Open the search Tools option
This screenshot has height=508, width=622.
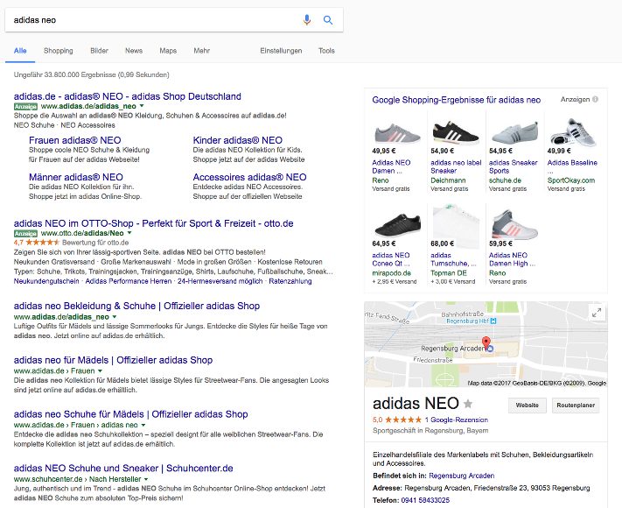click(326, 51)
